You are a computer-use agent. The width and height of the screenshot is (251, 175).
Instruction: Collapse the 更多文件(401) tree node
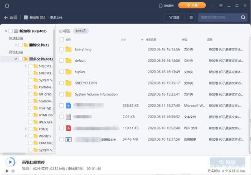(16, 59)
